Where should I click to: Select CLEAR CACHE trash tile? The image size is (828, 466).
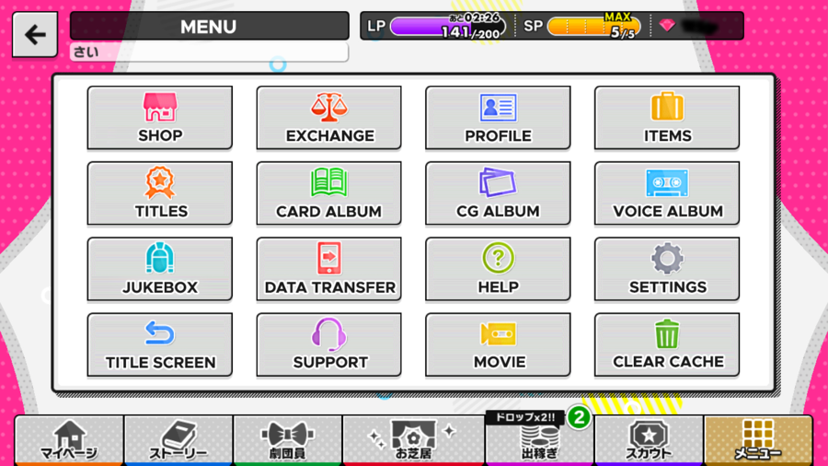coord(666,344)
